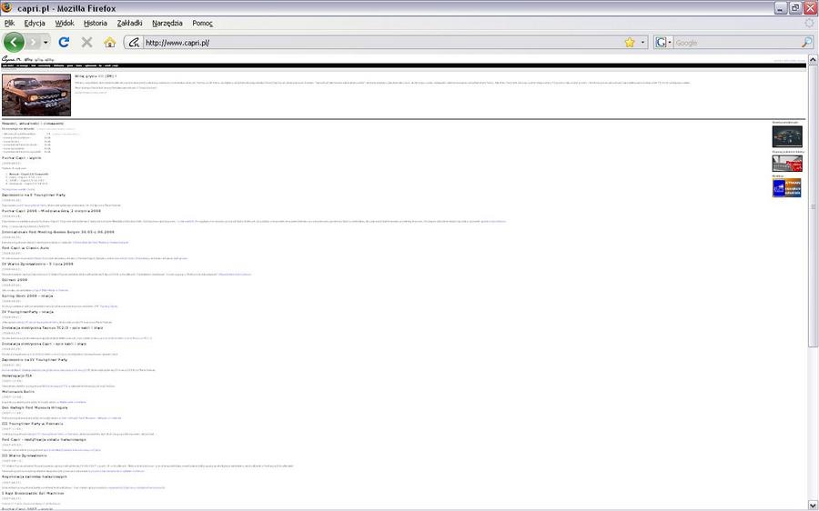The height and width of the screenshot is (511, 819).
Task: Click headline 'Instalacja elektryczna Capri'
Action: pyautogui.click(x=44, y=344)
